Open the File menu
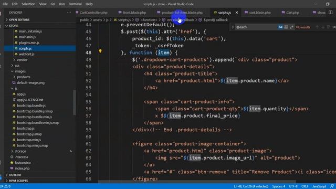The width and height of the screenshot is (336, 189). [x=5, y=4]
